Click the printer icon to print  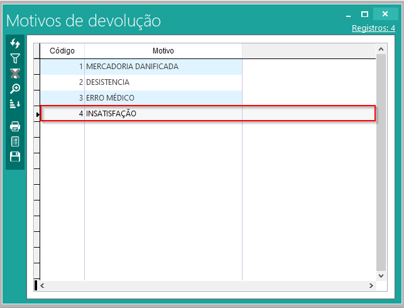15,126
